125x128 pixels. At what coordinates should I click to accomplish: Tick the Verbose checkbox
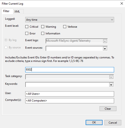pos(65,27)
